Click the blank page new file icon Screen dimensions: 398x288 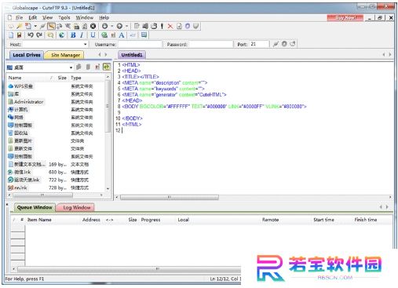point(11,35)
